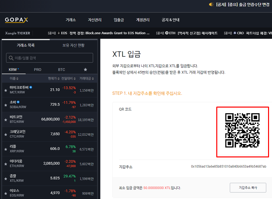Favorite the ETH/KRW row star
Viewport: 272px width, 199px height.
click(6, 164)
